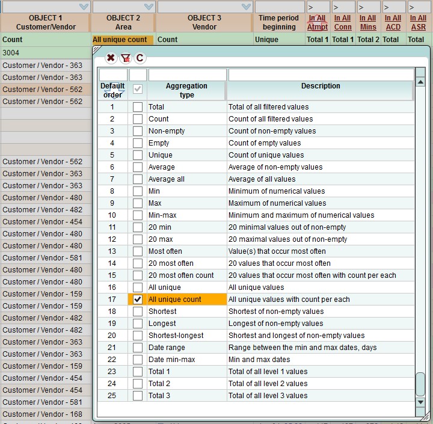Enable the Average aggregation checkbox

pyautogui.click(x=138, y=167)
